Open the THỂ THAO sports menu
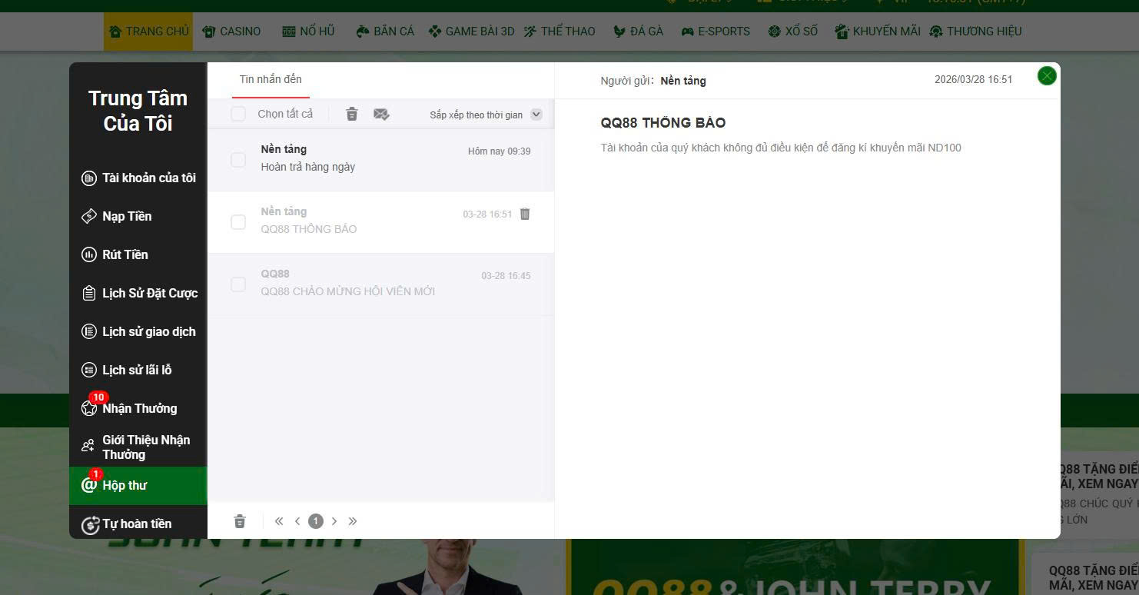 (x=560, y=32)
